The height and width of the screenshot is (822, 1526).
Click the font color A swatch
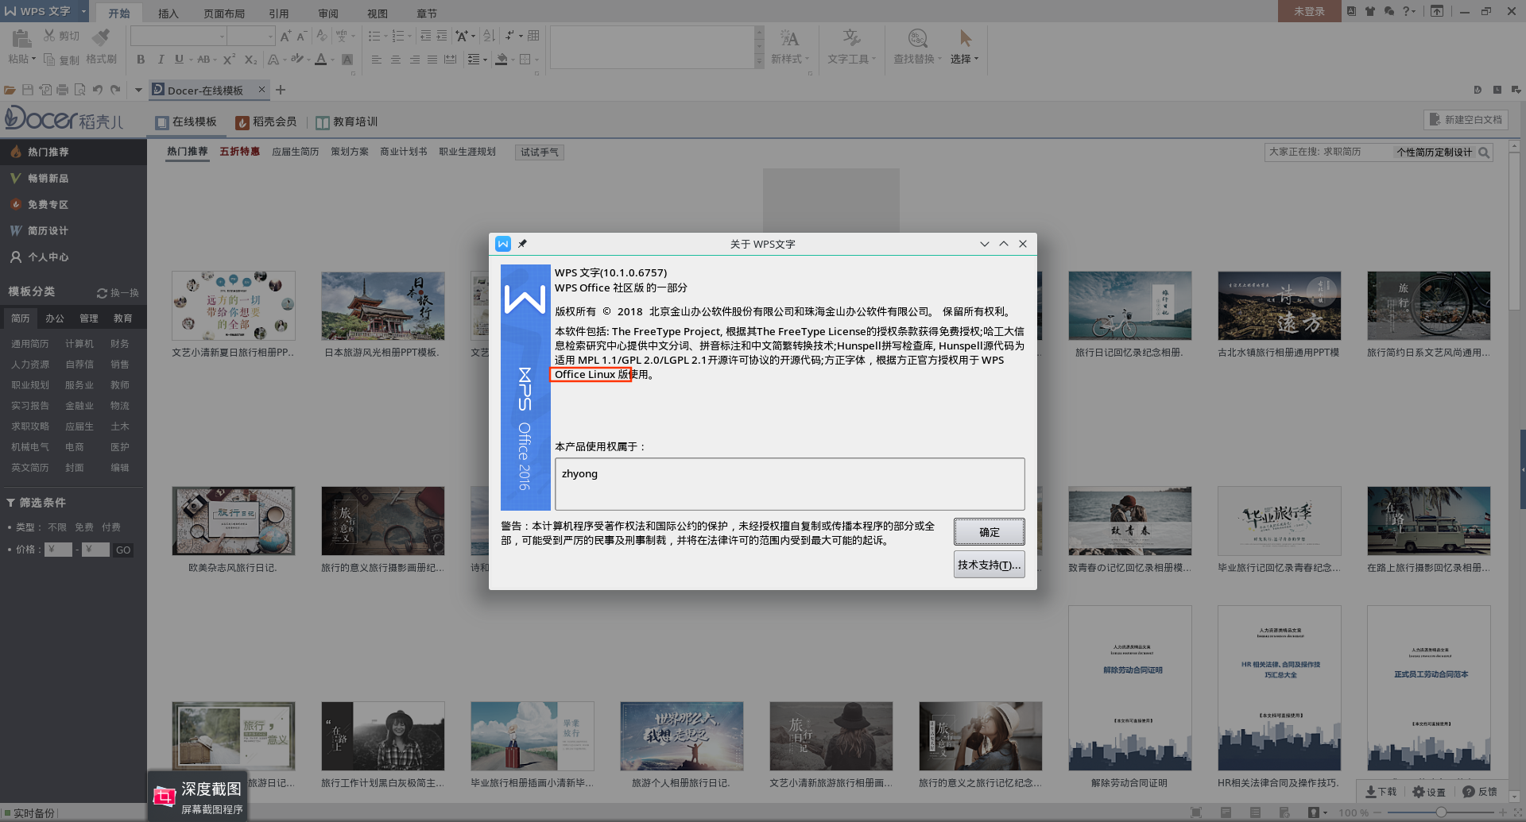(320, 60)
